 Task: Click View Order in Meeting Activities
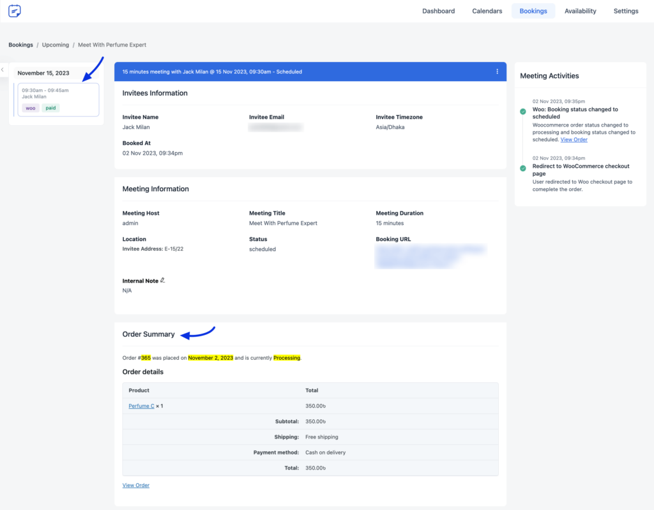574,140
